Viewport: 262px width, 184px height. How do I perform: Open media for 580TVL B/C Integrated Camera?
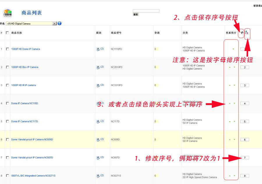coord(98,176)
